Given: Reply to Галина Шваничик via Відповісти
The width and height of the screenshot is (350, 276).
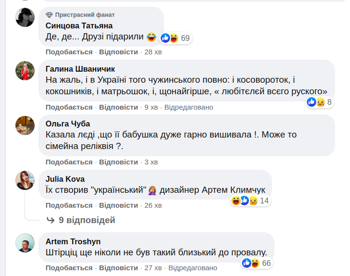Looking at the screenshot, I should click(x=118, y=107).
